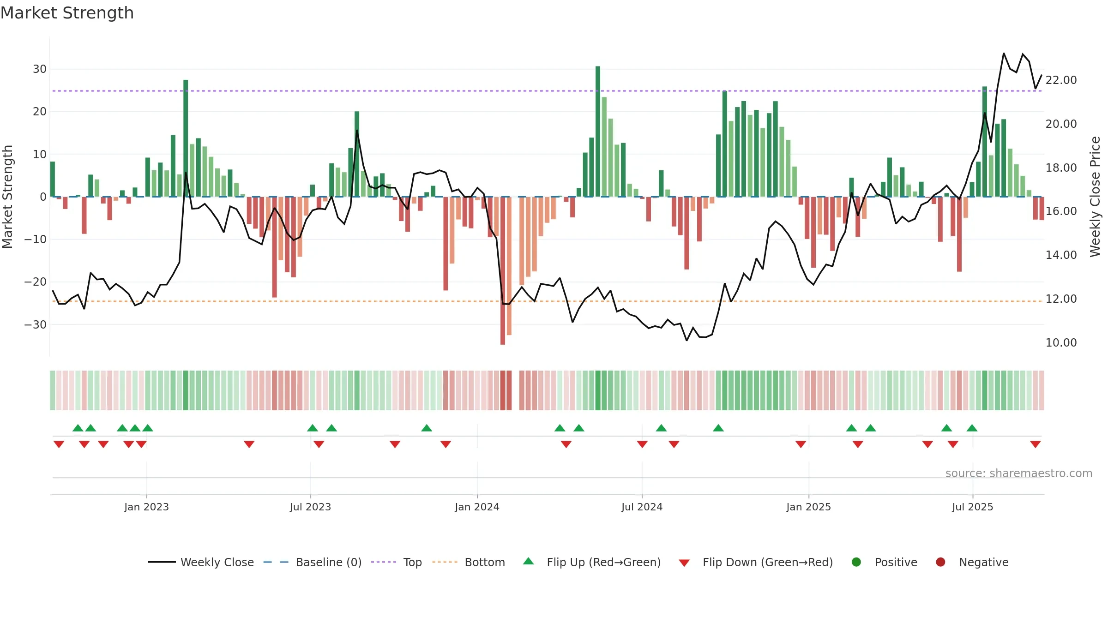
Task: Click the red Flip Down triangle in legend
Action: [684, 563]
